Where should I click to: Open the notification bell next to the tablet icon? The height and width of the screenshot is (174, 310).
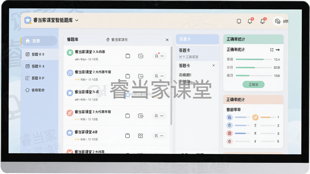tap(250, 21)
